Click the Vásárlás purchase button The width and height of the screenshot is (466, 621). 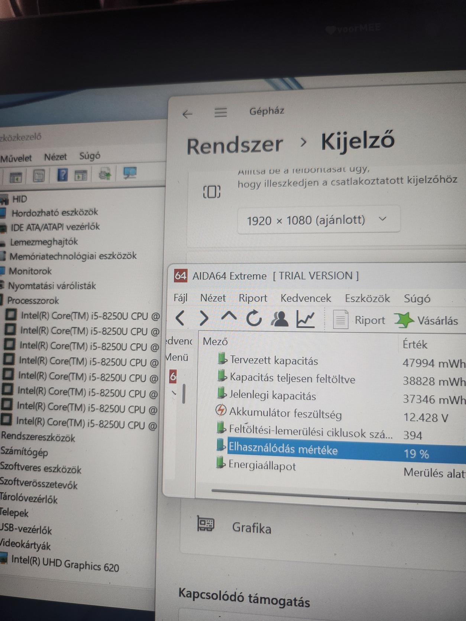coord(427,320)
